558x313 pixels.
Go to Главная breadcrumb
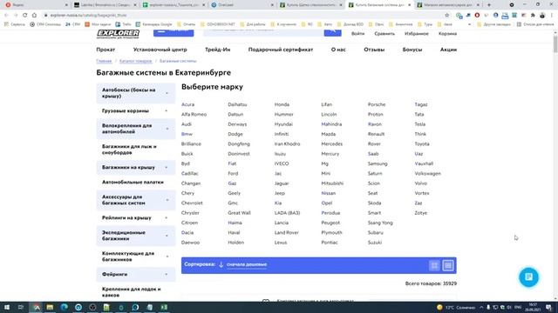[104, 61]
